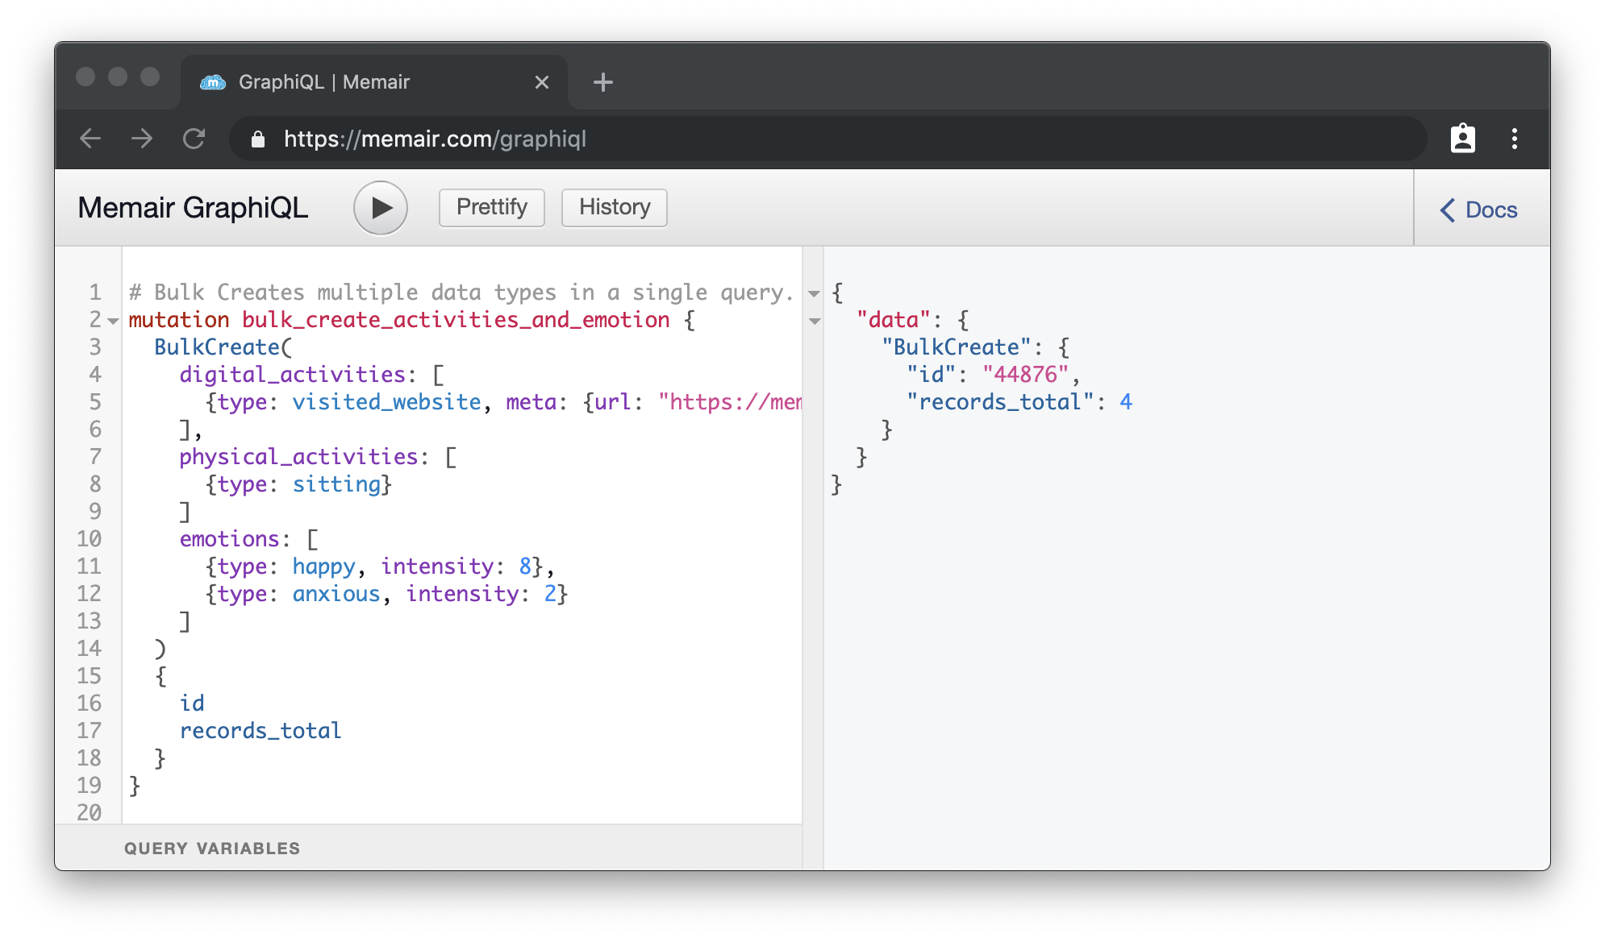1605x938 pixels.
Task: Click "records_total" key in results
Action: click(x=1000, y=402)
